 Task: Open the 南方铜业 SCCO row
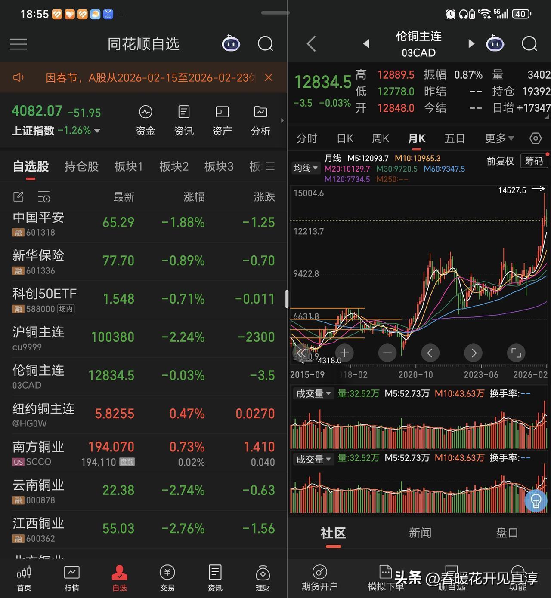point(143,453)
